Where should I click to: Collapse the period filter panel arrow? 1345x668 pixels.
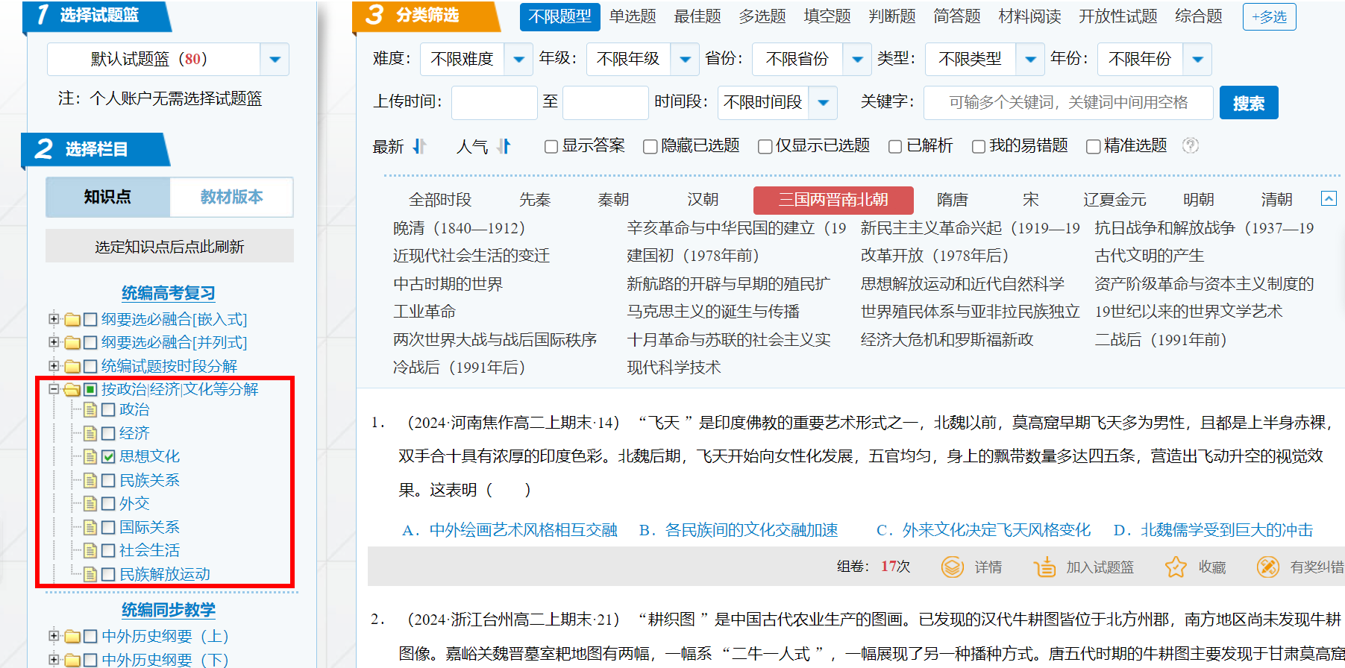pyautogui.click(x=1329, y=198)
